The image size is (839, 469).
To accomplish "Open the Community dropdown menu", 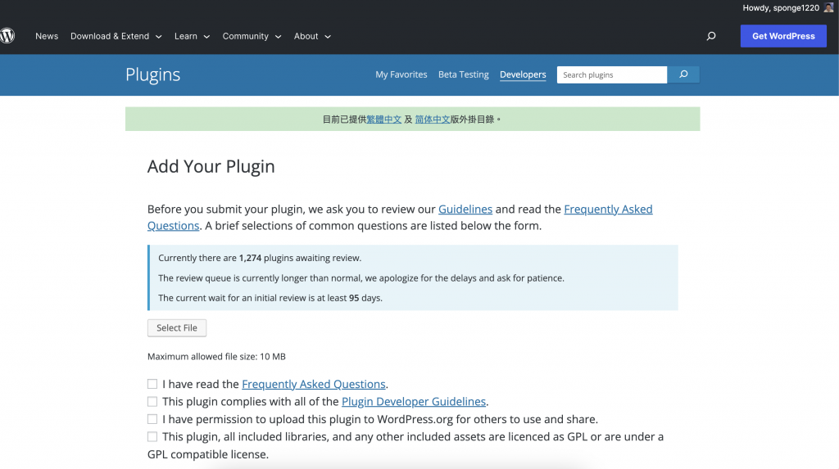I will 252,36.
